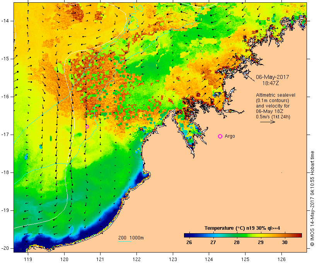This screenshot has height=263, width=317.
Task: Click the Argo legend label
Action: 230,136
